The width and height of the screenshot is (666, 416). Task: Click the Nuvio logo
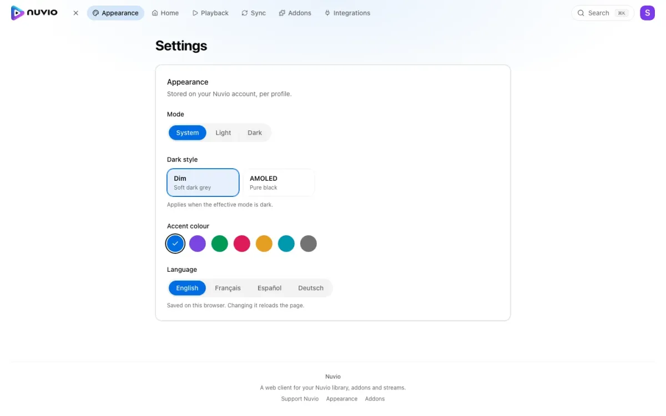click(34, 13)
